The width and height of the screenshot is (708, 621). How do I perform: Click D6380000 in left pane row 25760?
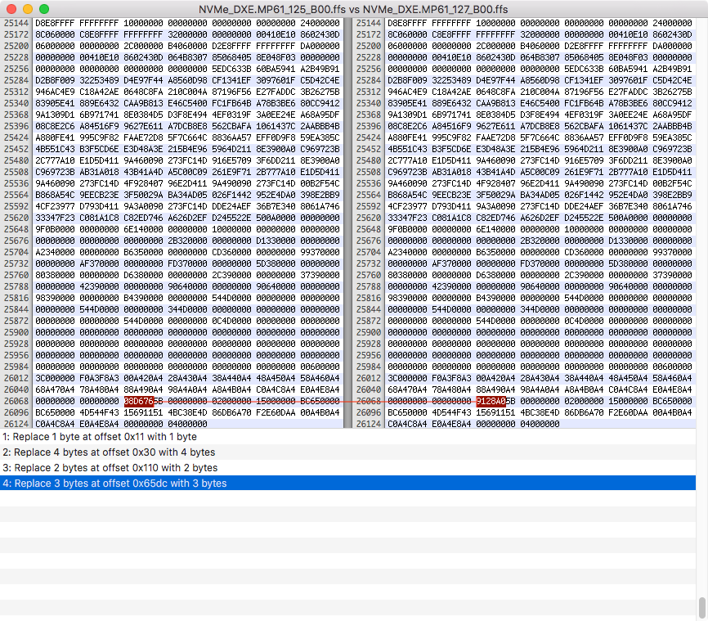click(144, 275)
